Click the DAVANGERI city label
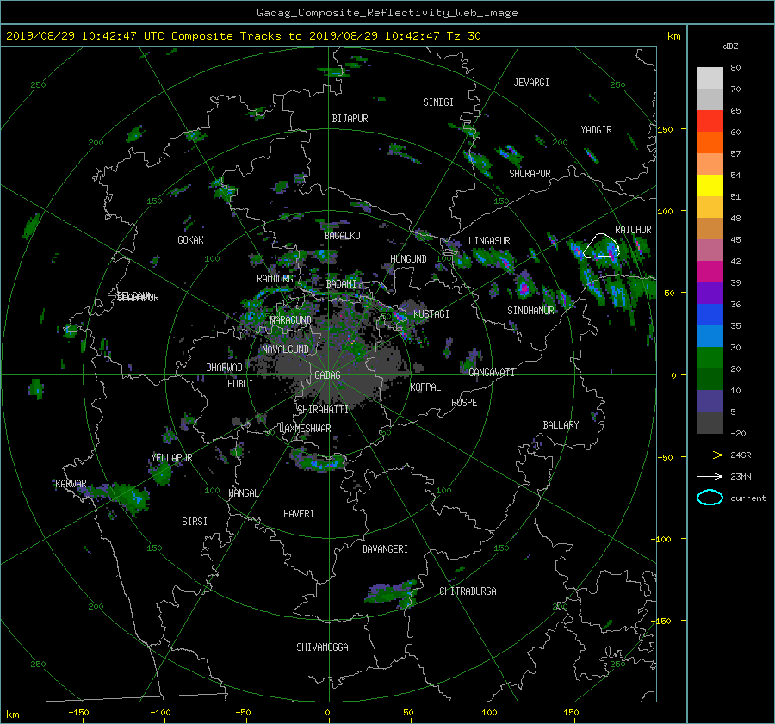Screen dimensions: 775x724 [x=385, y=549]
